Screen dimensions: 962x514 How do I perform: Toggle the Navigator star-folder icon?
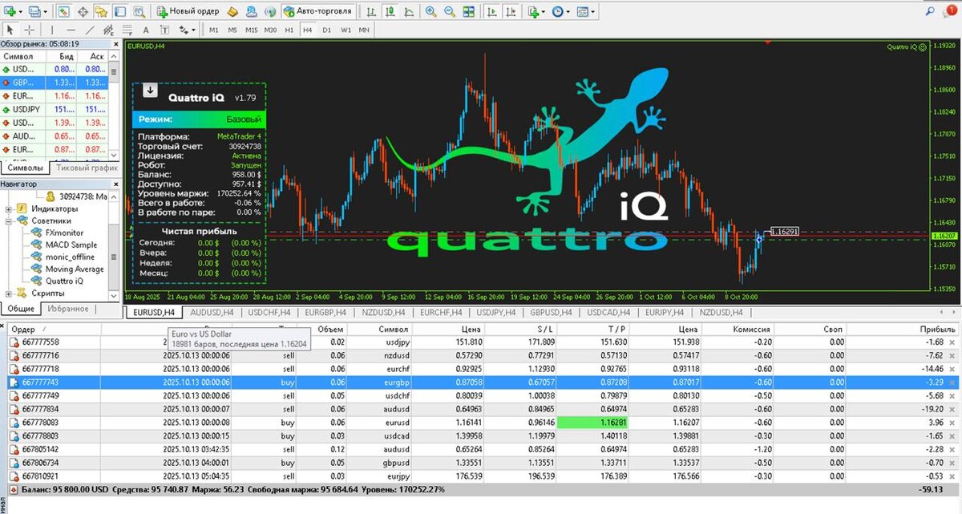101,11
